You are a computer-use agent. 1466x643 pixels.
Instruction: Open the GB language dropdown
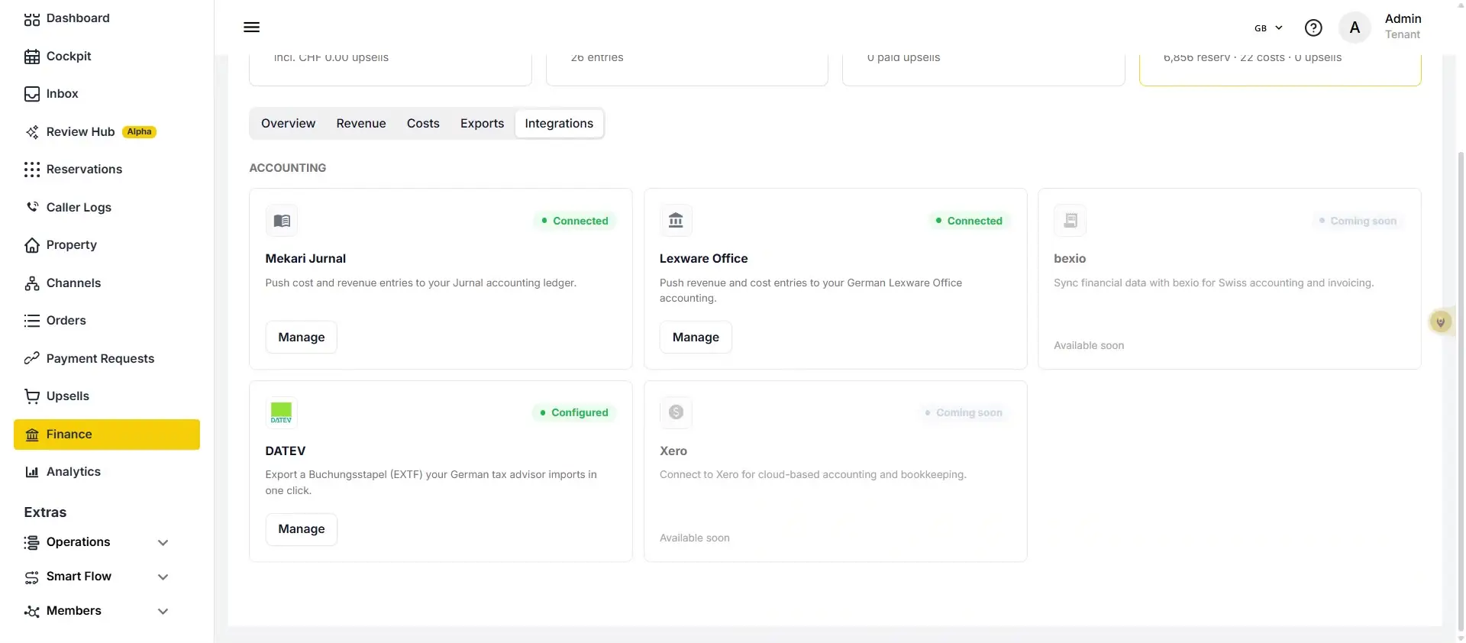pos(1268,28)
